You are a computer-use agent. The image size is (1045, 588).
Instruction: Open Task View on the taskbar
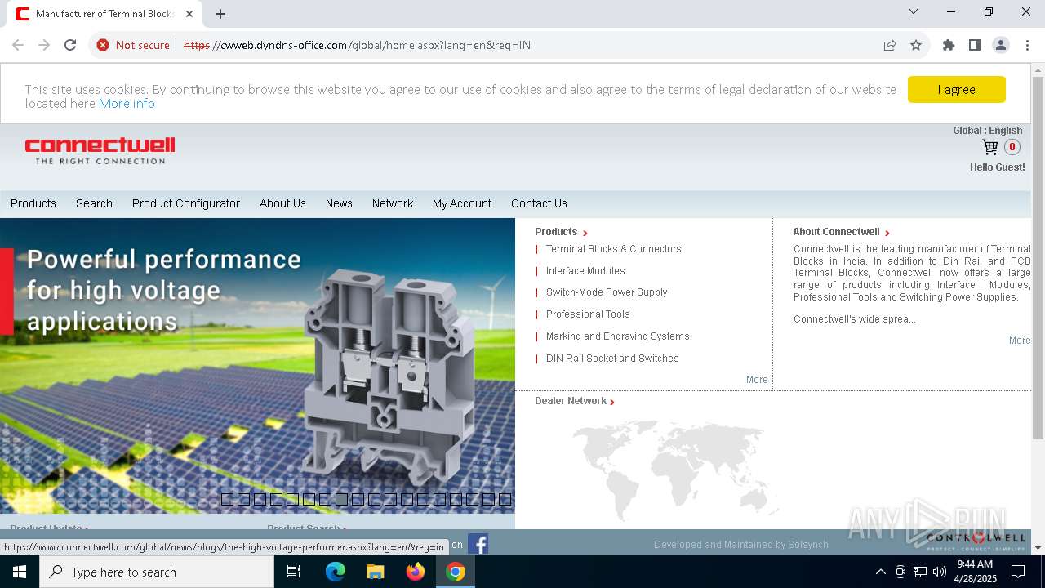coord(294,572)
